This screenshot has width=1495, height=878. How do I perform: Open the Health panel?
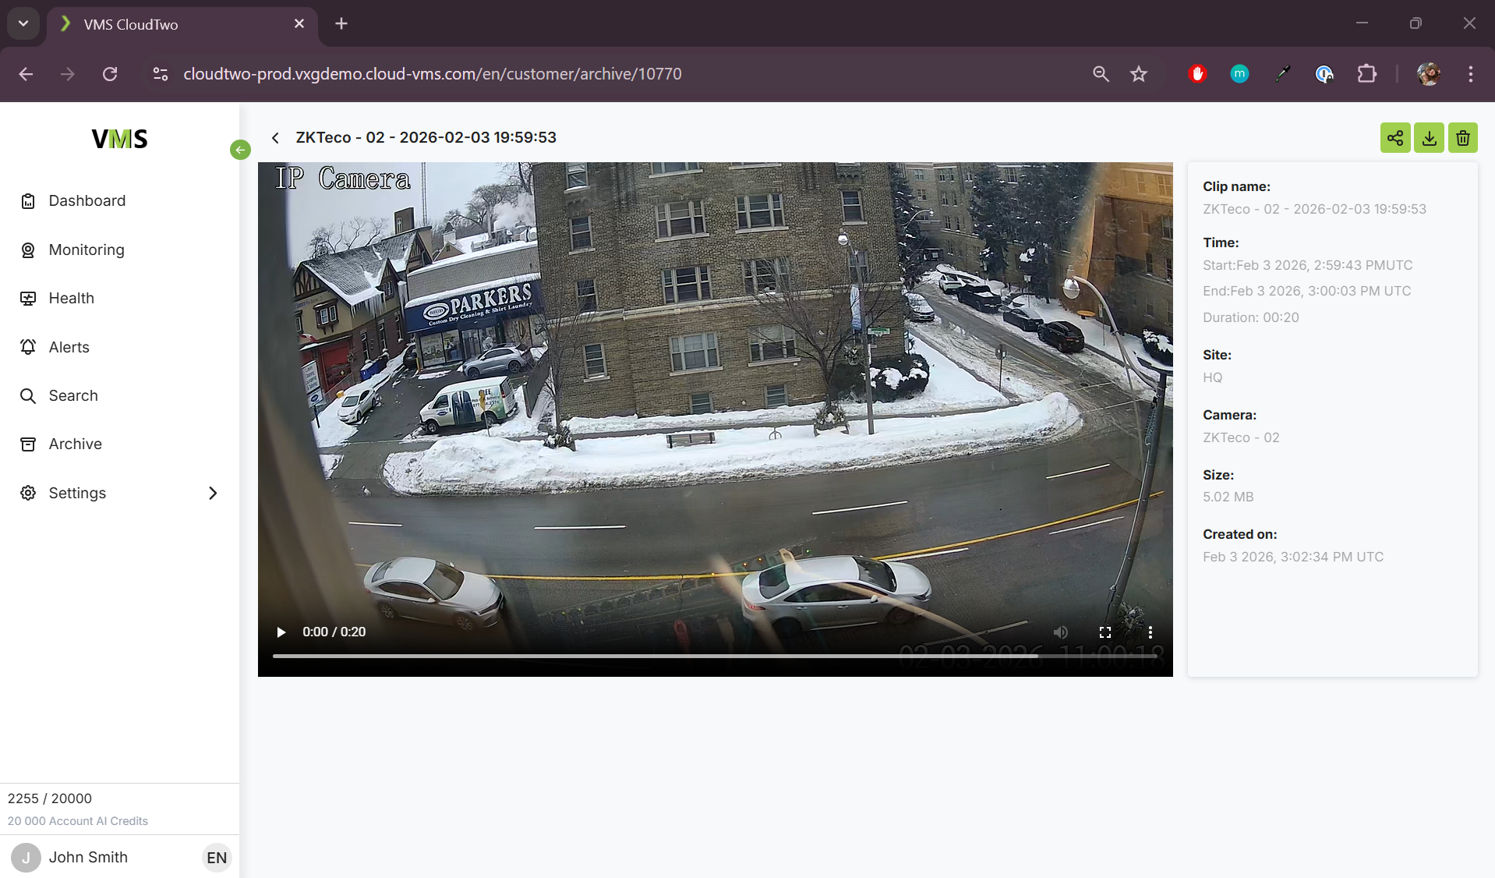coord(71,298)
